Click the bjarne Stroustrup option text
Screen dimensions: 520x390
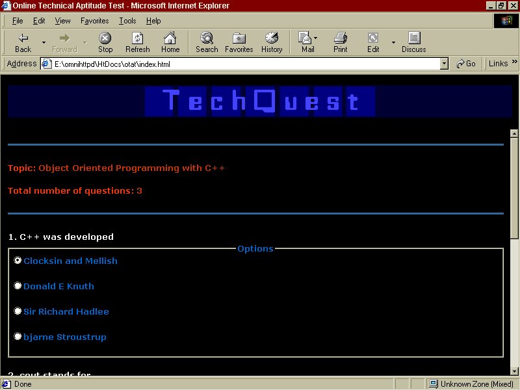click(x=65, y=337)
